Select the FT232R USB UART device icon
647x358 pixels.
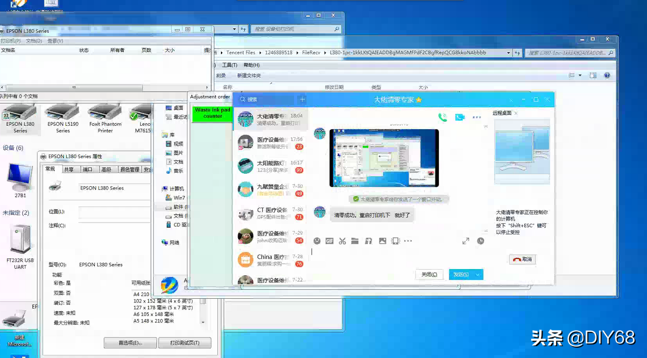(x=20, y=247)
